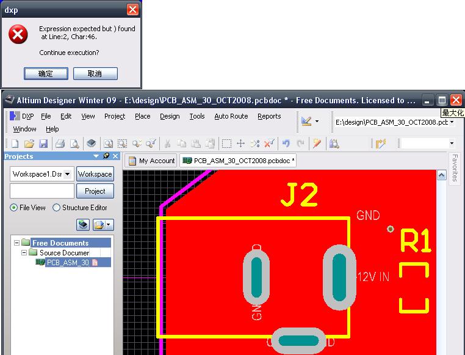
Task: Open the Design menu
Action: 170,116
